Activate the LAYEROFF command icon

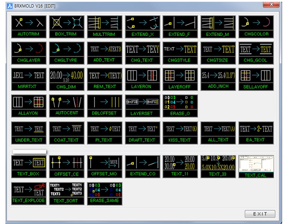pyautogui.click(x=180, y=80)
